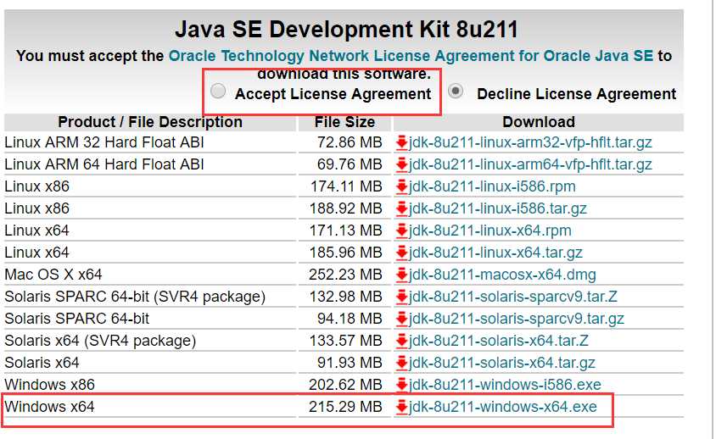Image resolution: width=716 pixels, height=439 pixels.
Task: Download jdk-8u211-linux-arm32-vfp-hflt.tar.gz
Action: click(x=530, y=142)
